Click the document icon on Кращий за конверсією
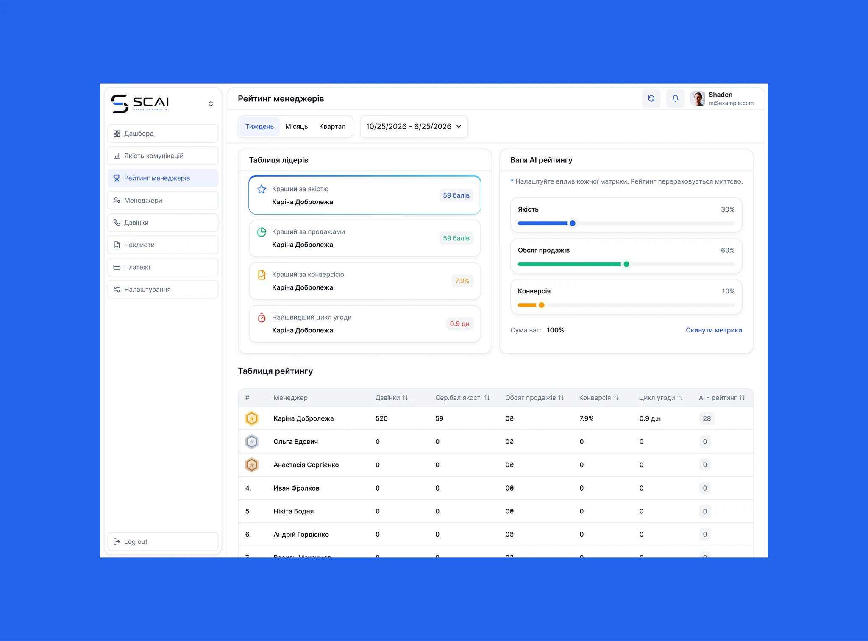This screenshot has width=868, height=641. point(262,275)
